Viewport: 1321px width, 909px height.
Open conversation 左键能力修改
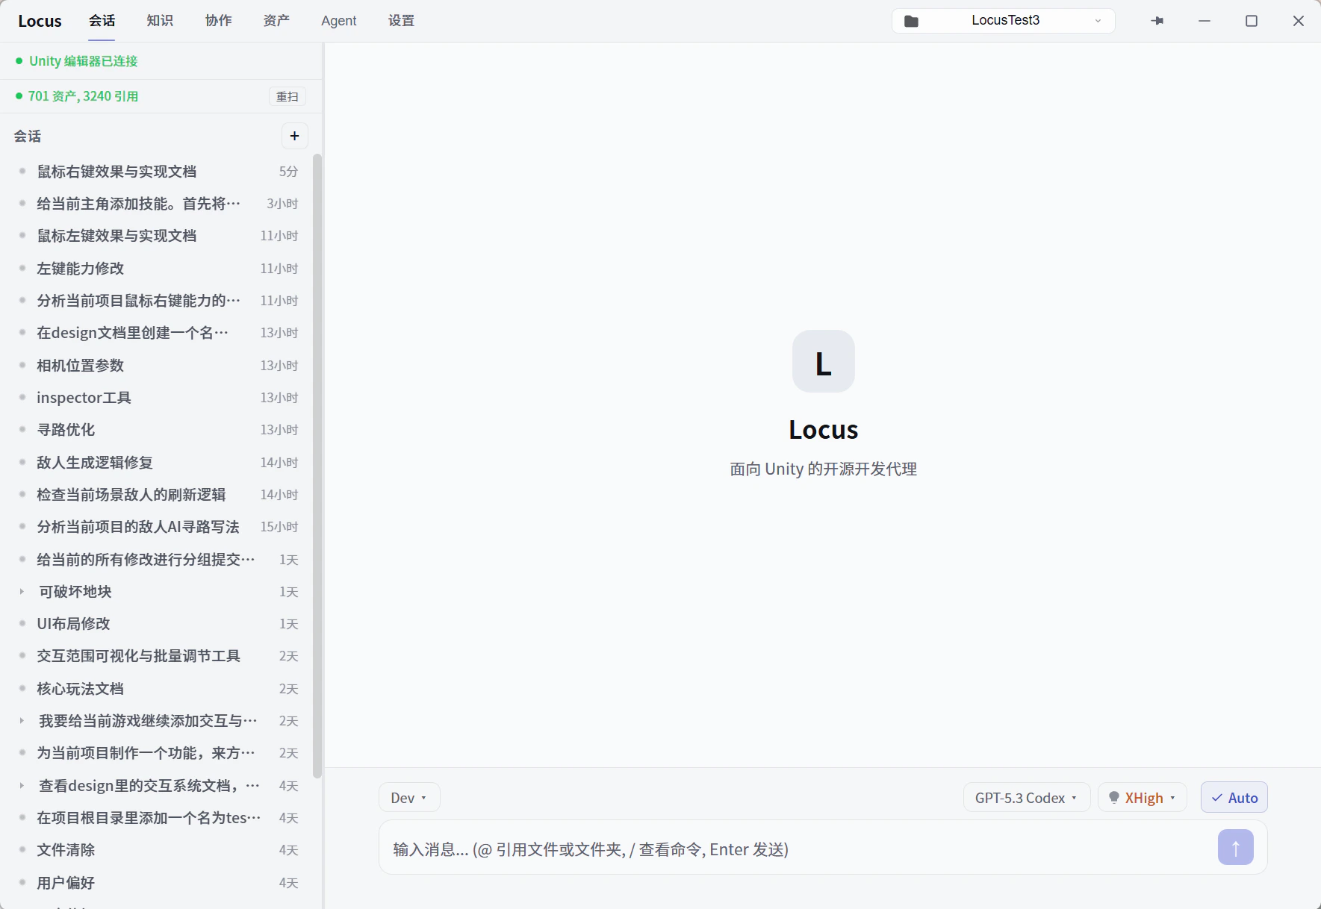click(x=158, y=269)
